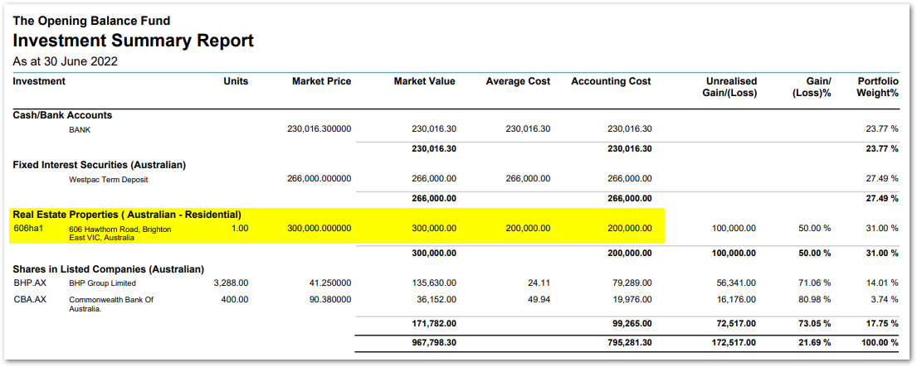The image size is (917, 367).
Task: Click the Portfolio Weight% column header
Action: coord(878,87)
